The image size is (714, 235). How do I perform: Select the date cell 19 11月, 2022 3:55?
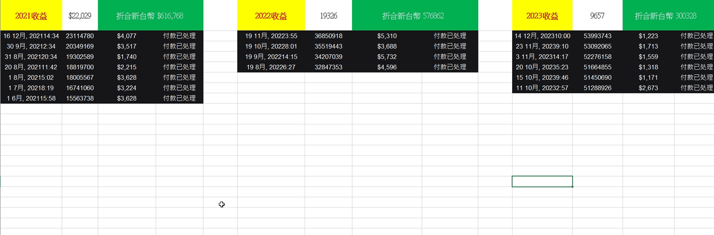tap(271, 36)
